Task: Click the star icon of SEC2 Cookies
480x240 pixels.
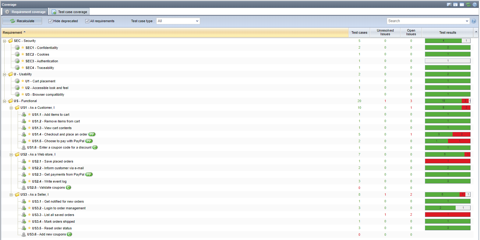Action: pyautogui.click(x=23, y=54)
